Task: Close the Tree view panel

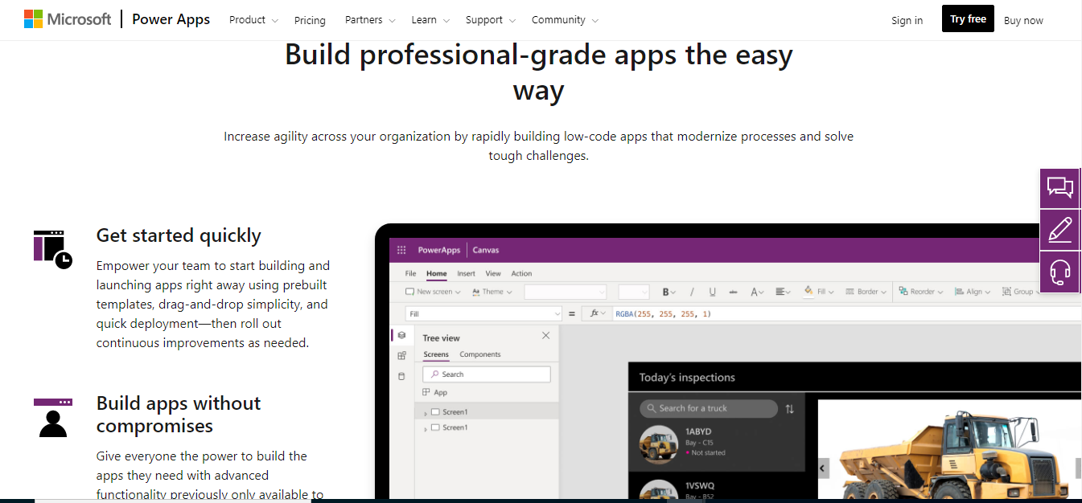Action: coord(545,336)
